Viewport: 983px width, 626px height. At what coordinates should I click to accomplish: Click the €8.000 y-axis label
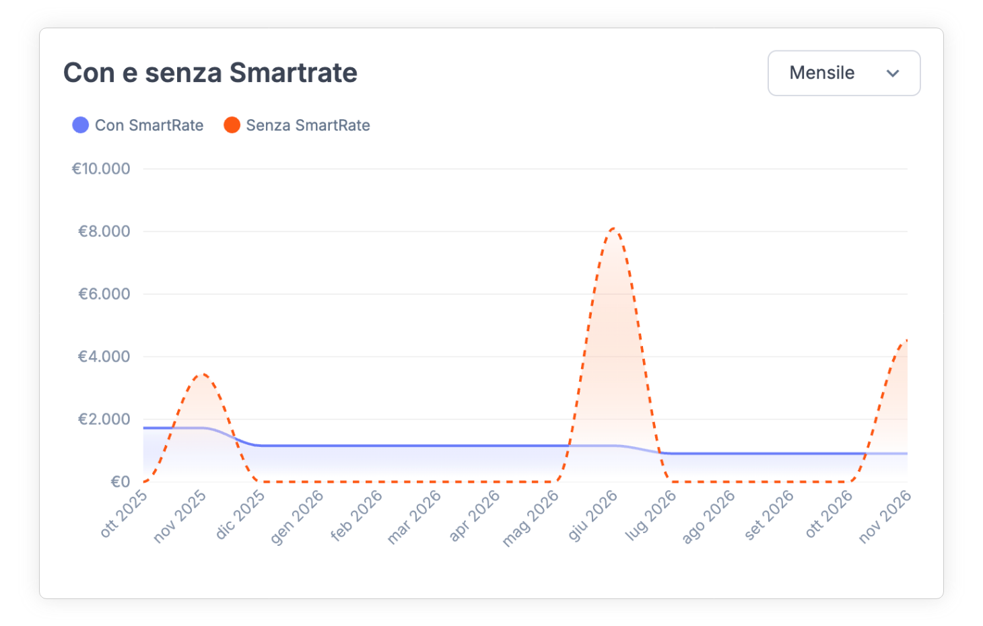(104, 232)
